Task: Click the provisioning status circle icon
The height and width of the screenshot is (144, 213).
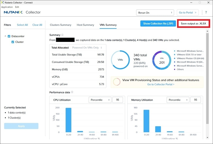Action: [x=117, y=82]
